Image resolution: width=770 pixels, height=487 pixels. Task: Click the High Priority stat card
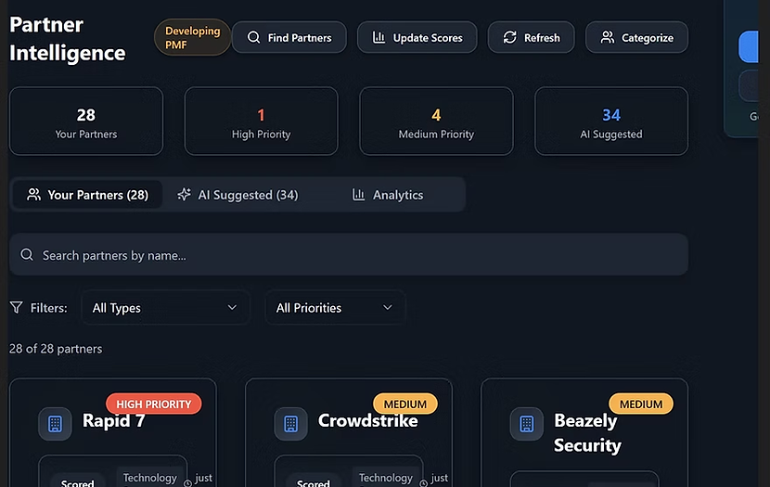pos(262,122)
